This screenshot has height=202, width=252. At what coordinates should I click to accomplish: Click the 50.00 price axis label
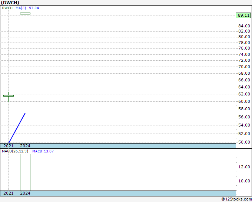pos(243,142)
